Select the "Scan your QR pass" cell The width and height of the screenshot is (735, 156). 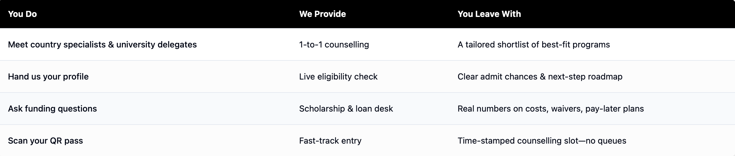(45, 141)
